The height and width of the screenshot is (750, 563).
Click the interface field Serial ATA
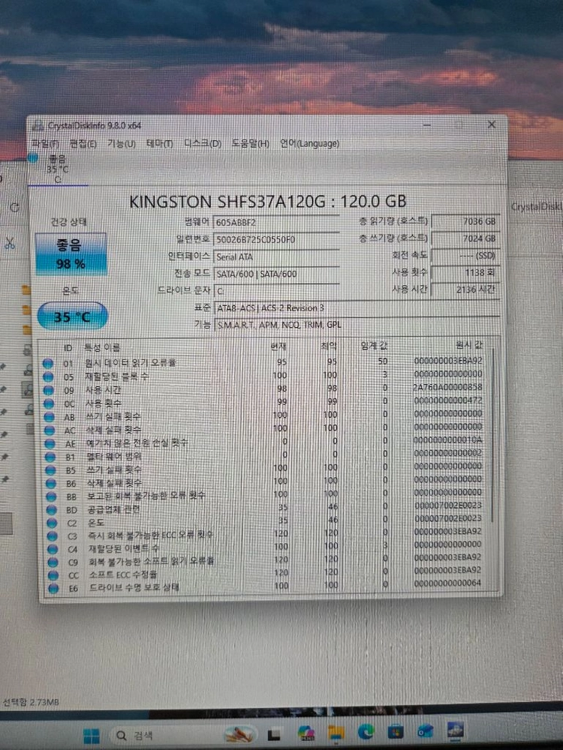coord(276,256)
